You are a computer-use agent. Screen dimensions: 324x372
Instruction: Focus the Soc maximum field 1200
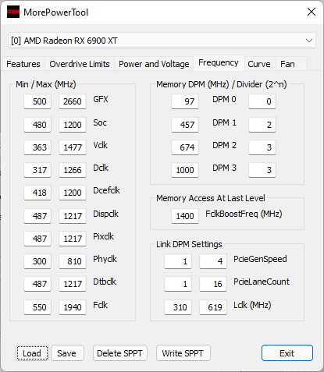click(73, 125)
